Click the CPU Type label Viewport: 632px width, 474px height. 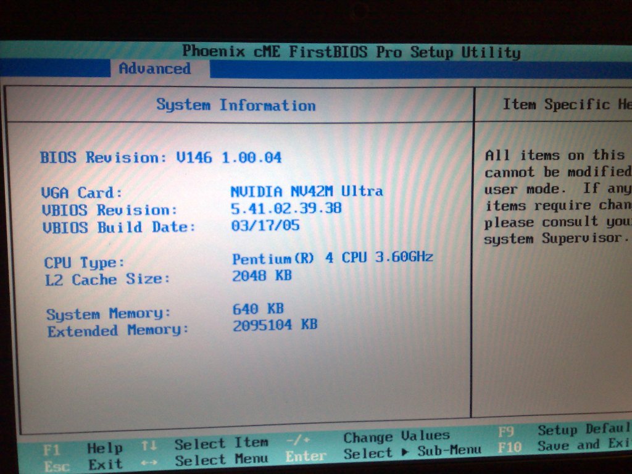coord(84,263)
